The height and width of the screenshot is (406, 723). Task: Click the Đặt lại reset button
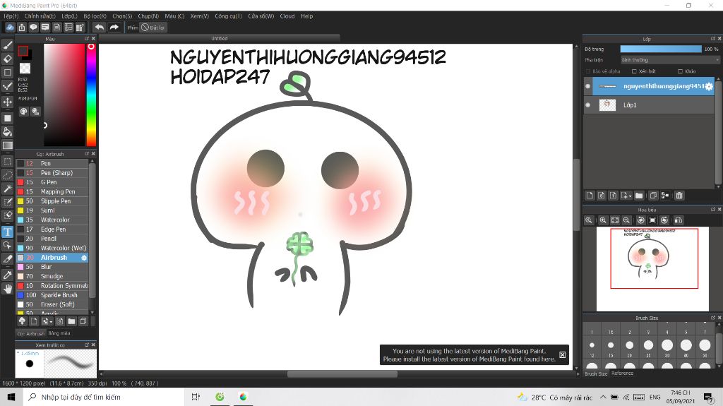[x=153, y=28]
